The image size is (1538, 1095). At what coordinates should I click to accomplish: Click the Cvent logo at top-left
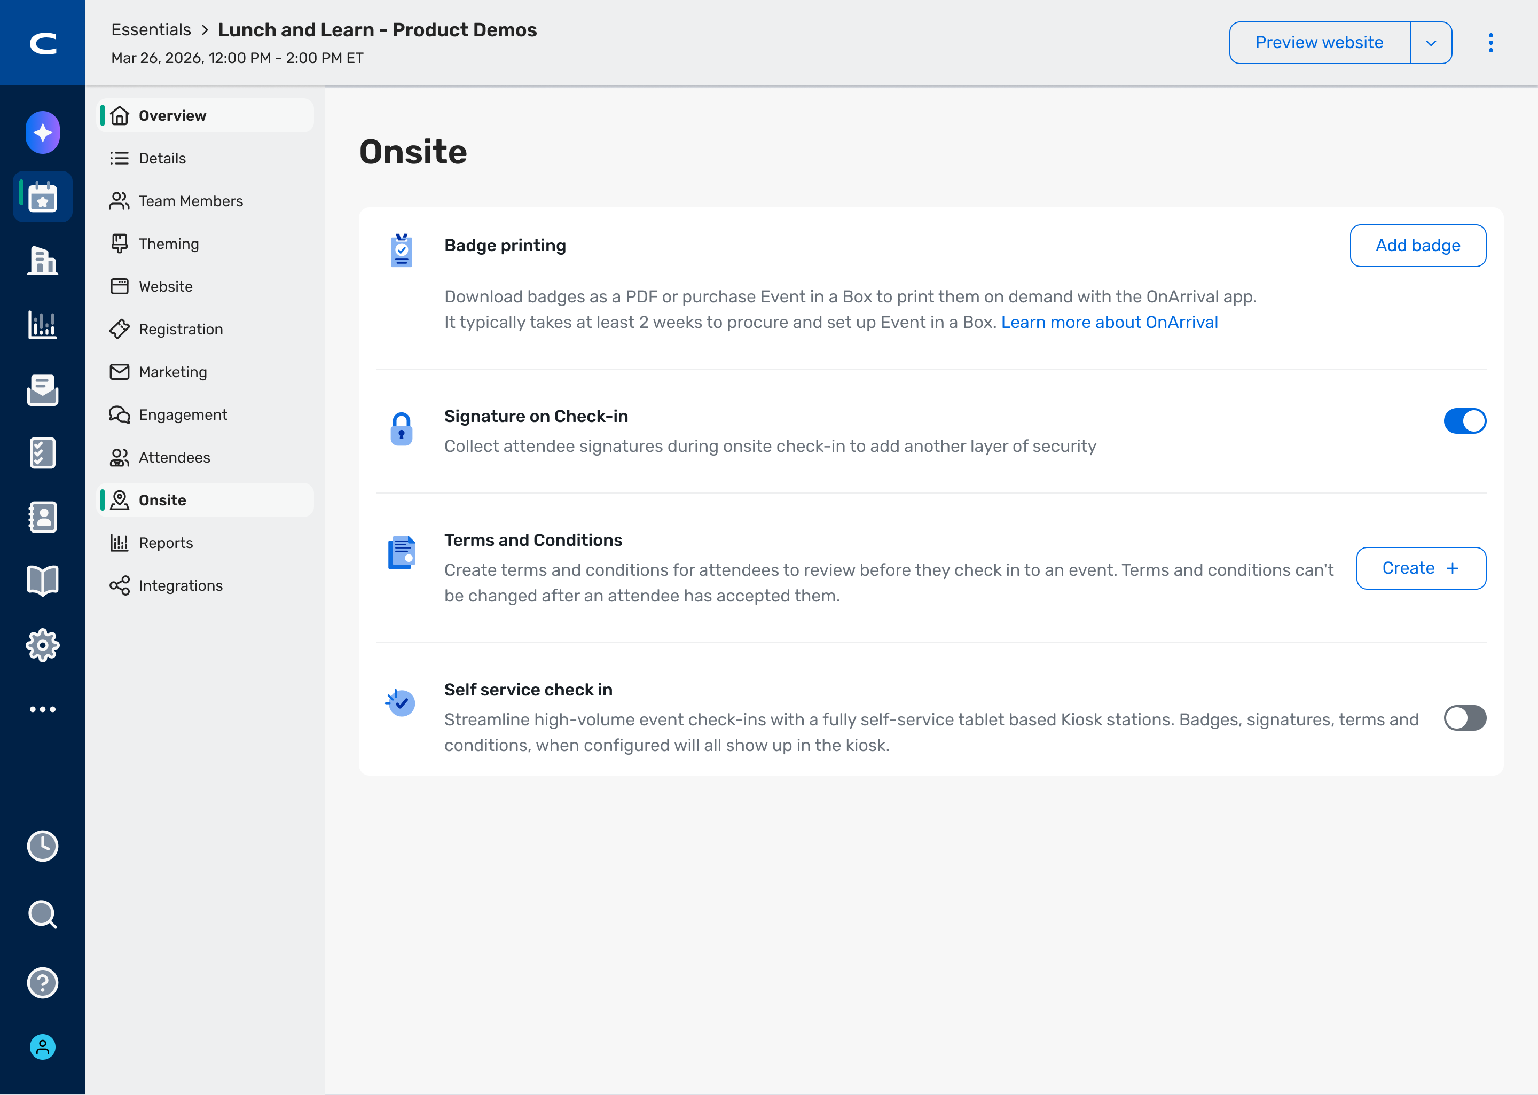click(x=43, y=43)
